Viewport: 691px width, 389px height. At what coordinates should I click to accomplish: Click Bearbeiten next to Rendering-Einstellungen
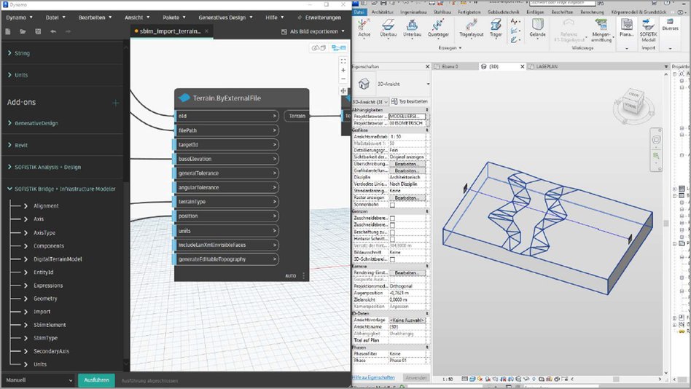[405, 273]
